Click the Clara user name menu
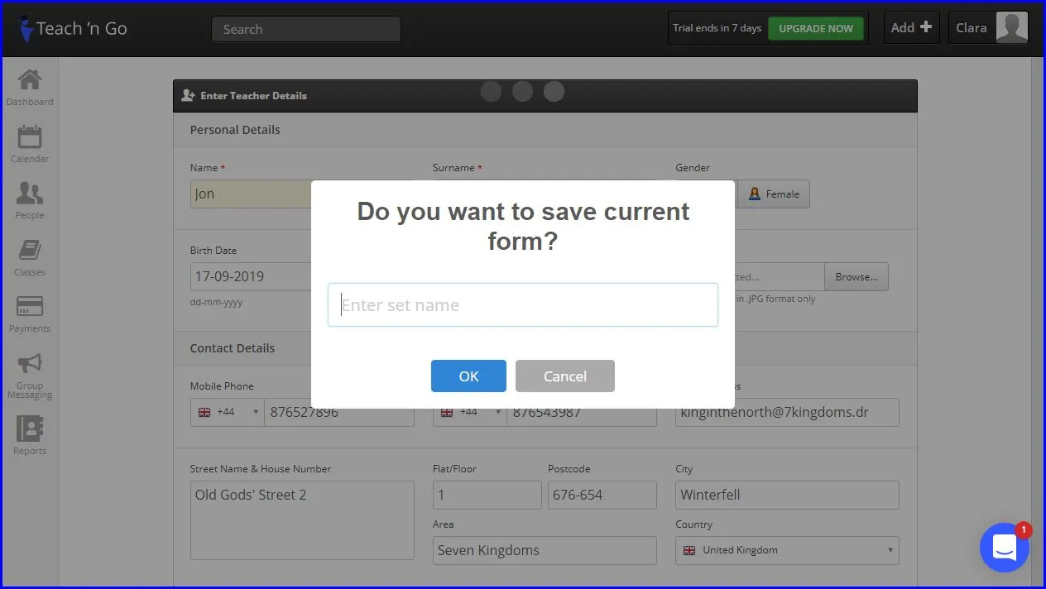 click(x=972, y=28)
